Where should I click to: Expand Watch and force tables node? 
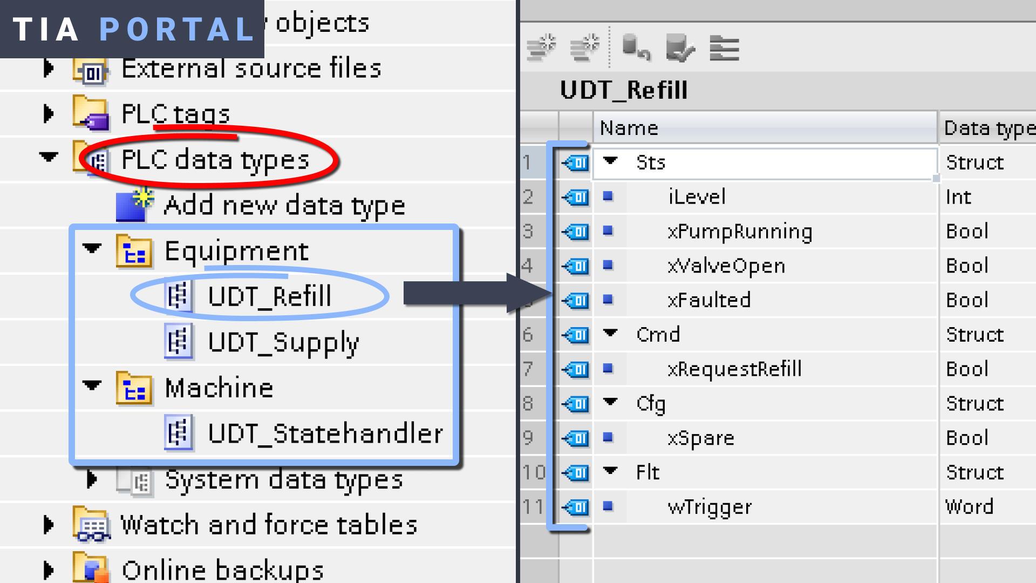(49, 525)
